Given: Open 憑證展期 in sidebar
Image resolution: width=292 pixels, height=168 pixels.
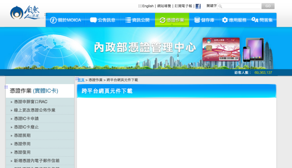Looking at the screenshot, I should (22, 136).
